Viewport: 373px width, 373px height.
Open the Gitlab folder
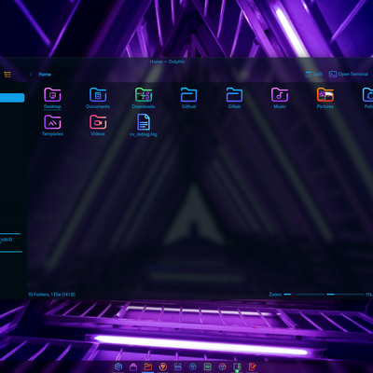click(x=234, y=98)
